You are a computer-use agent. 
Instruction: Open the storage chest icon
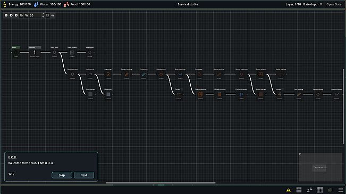tap(299, 190)
